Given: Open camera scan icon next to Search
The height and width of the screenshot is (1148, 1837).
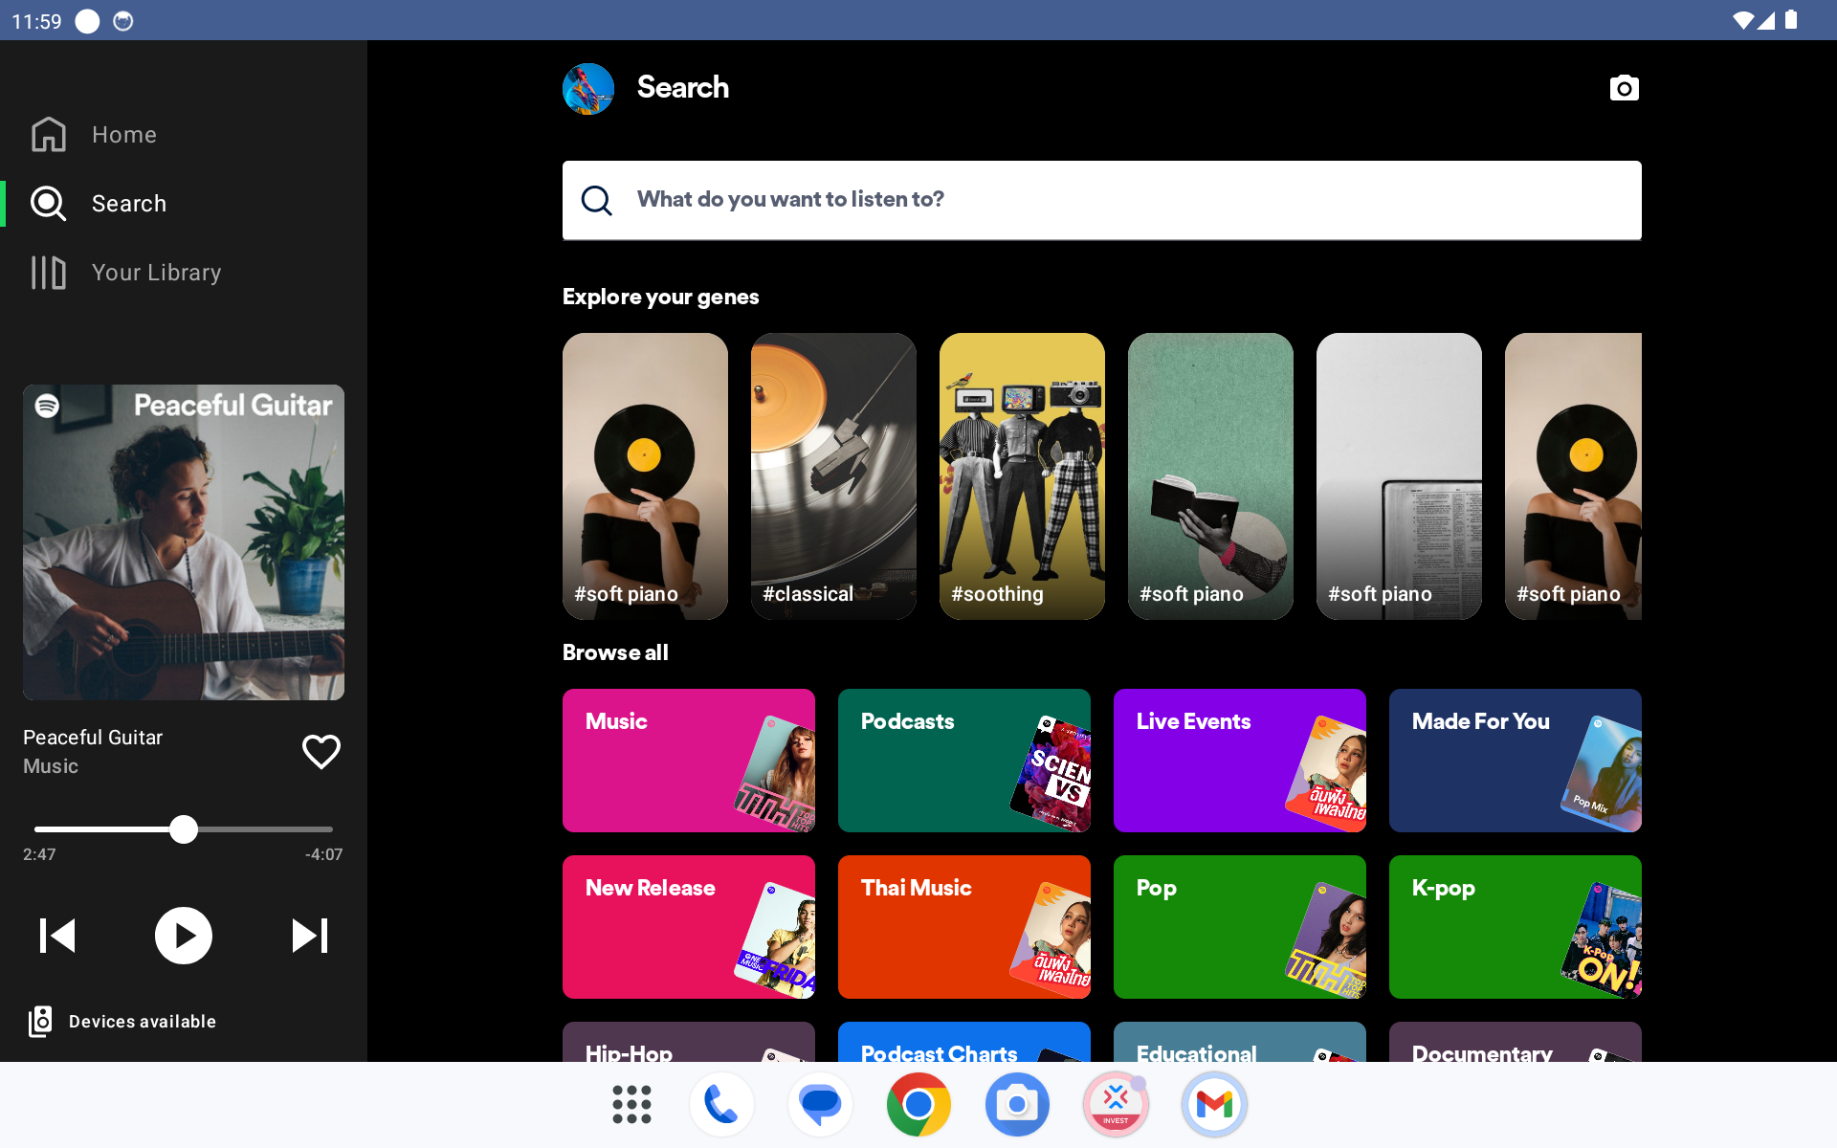Looking at the screenshot, I should [x=1624, y=88].
